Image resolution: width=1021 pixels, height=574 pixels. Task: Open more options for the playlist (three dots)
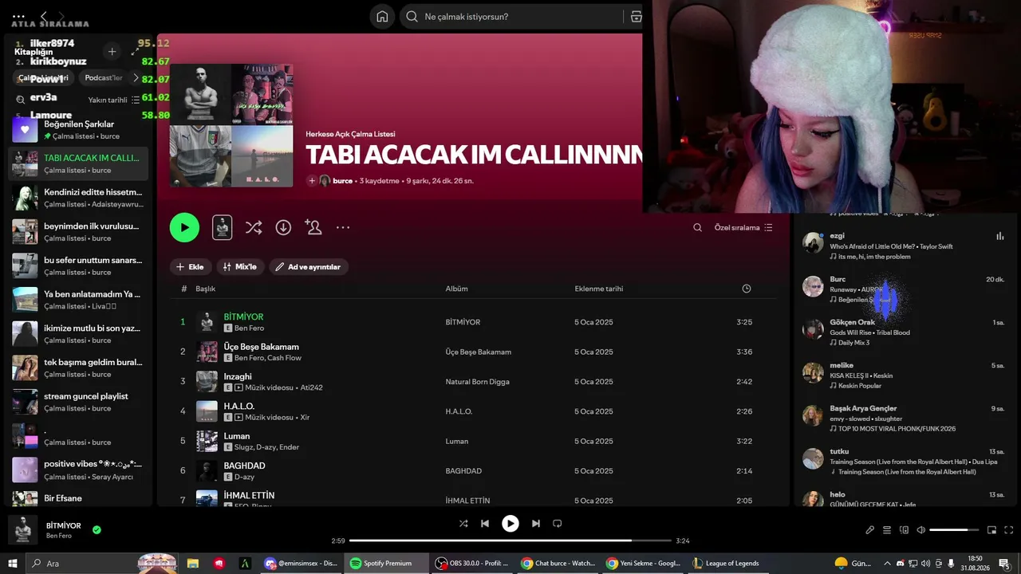pos(343,228)
